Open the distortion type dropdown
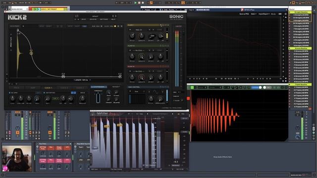 (x=55, y=98)
